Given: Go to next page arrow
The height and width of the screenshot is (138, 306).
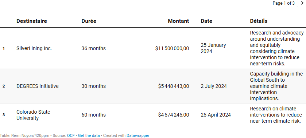Looking at the screenshot, I should pos(302,3).
